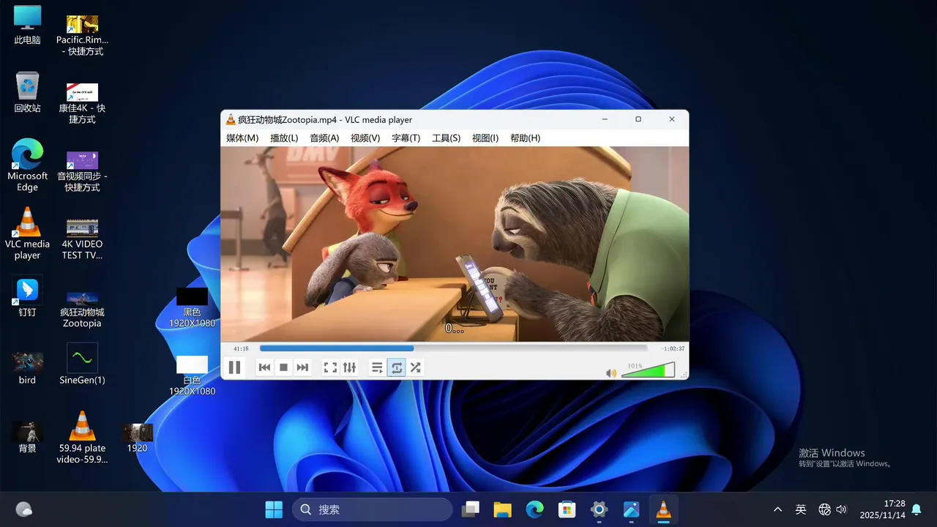Toggle random shuffle playback in VLC
Screen dimensions: 937x527
pos(415,367)
